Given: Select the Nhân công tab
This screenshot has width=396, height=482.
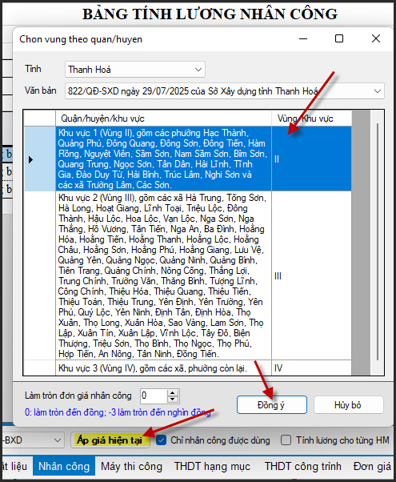Looking at the screenshot, I should [64, 466].
